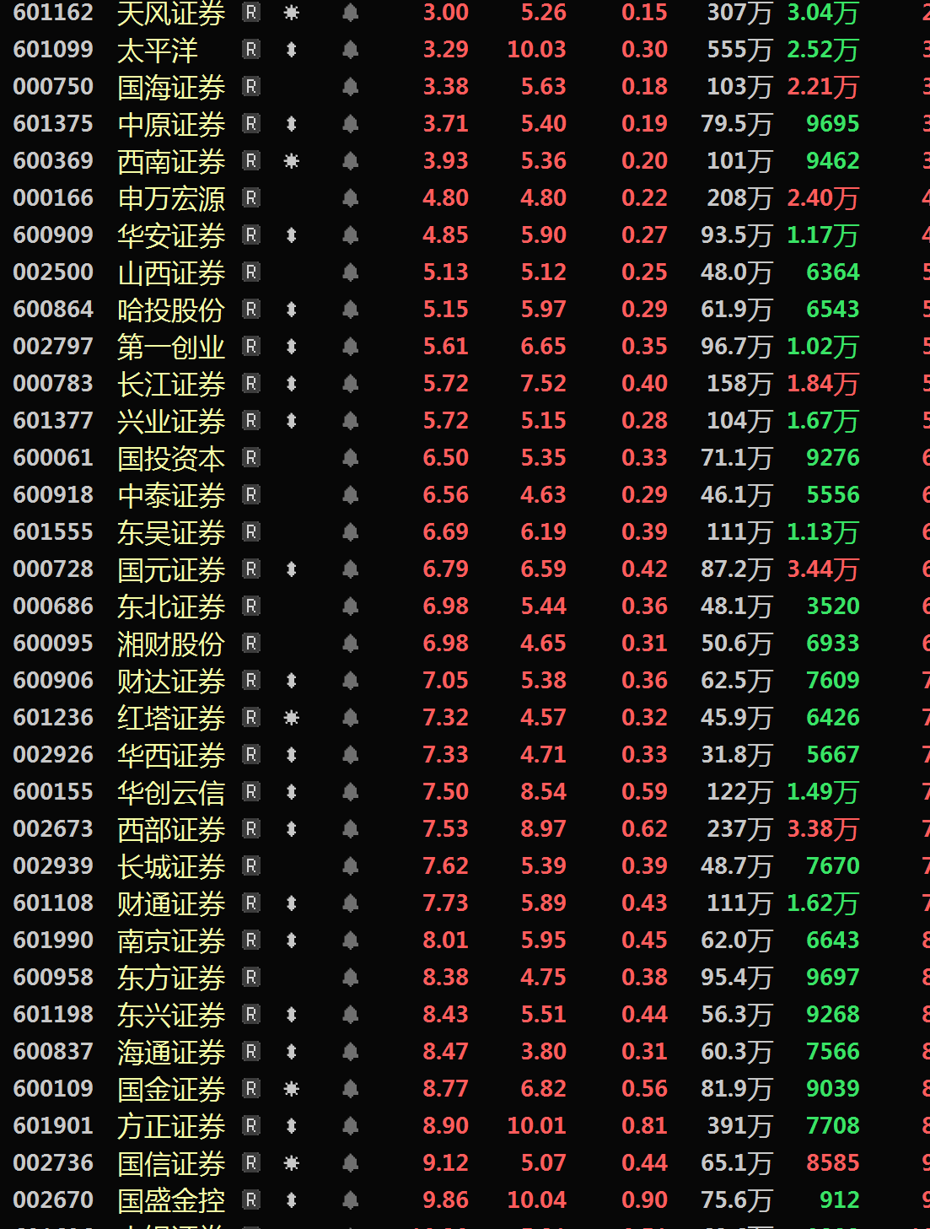
Task: Click the volume 46.1万 for 中泰证券
Action: click(x=737, y=495)
